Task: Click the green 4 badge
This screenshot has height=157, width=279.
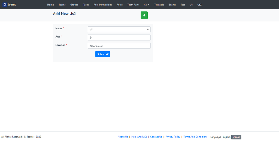Action: (144, 15)
